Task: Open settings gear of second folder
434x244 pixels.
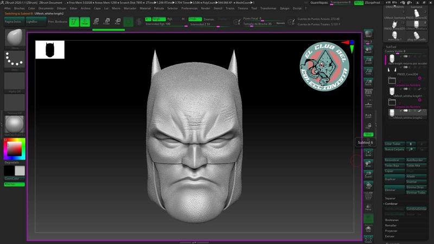Action: click(x=419, y=100)
